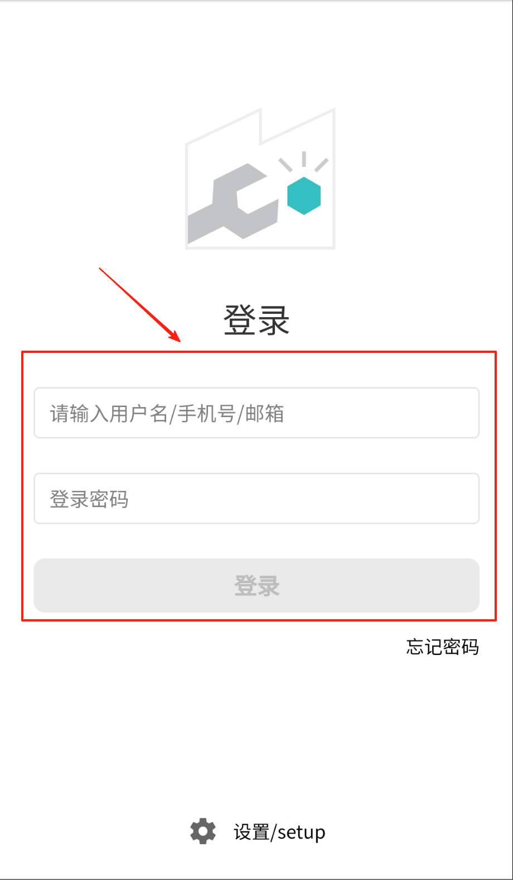Click the teal hexagon in the logo
Image resolution: width=513 pixels, height=880 pixels.
(304, 195)
